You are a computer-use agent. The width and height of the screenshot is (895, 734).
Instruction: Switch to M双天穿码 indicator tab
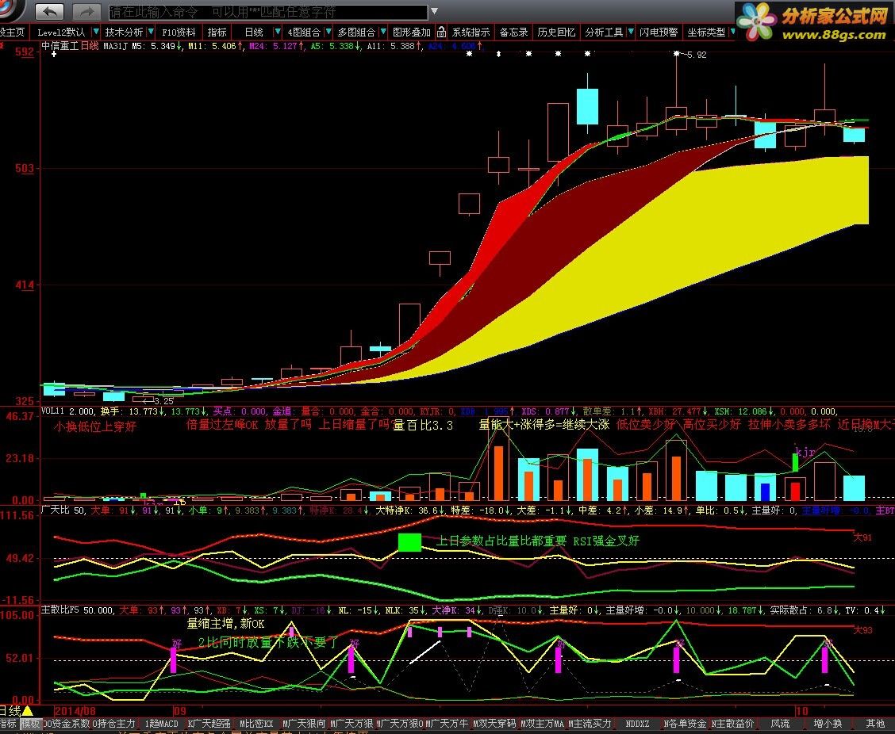click(494, 723)
